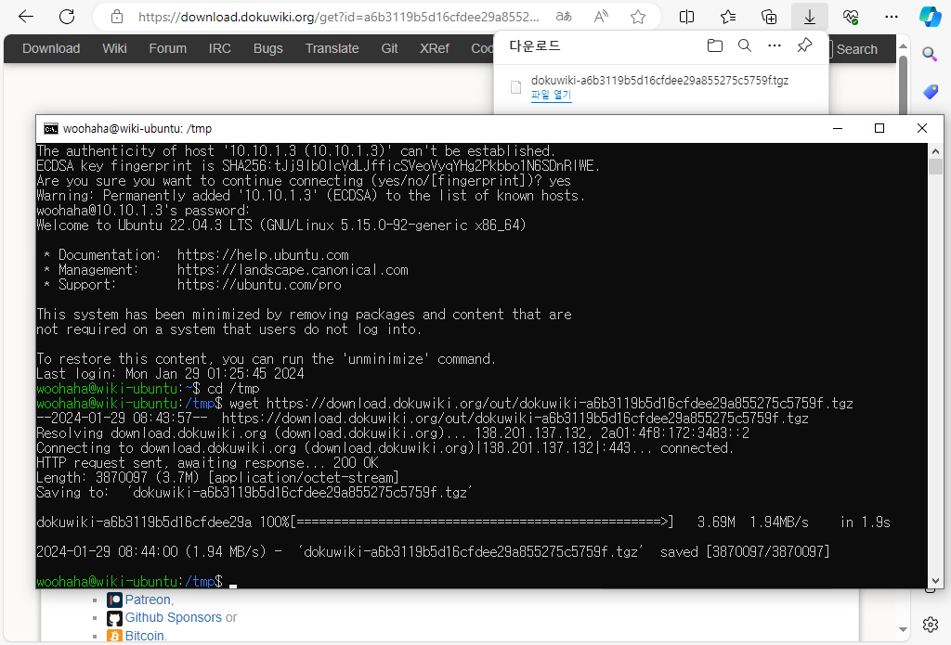Reload the page with the refresh icon
The image size is (951, 645).
pos(67,17)
